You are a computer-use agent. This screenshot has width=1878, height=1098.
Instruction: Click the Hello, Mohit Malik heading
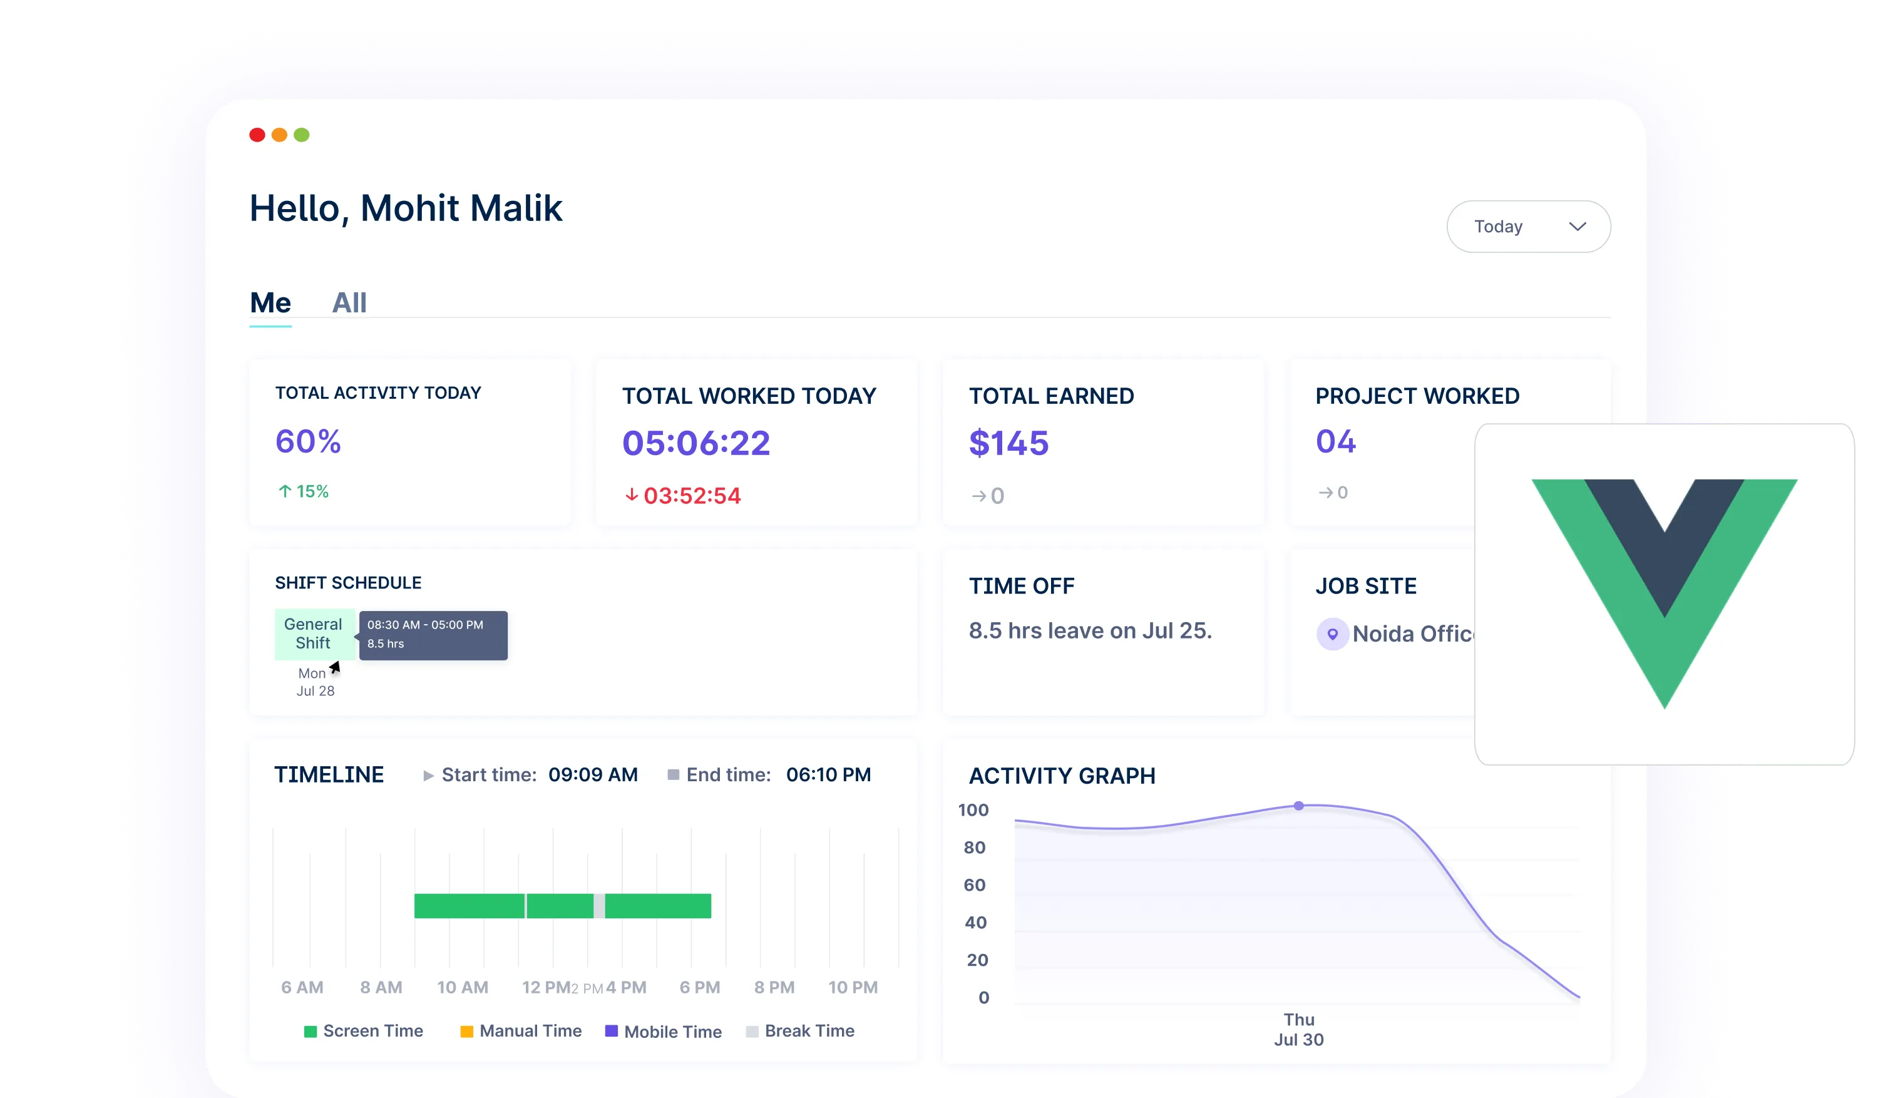(x=406, y=208)
